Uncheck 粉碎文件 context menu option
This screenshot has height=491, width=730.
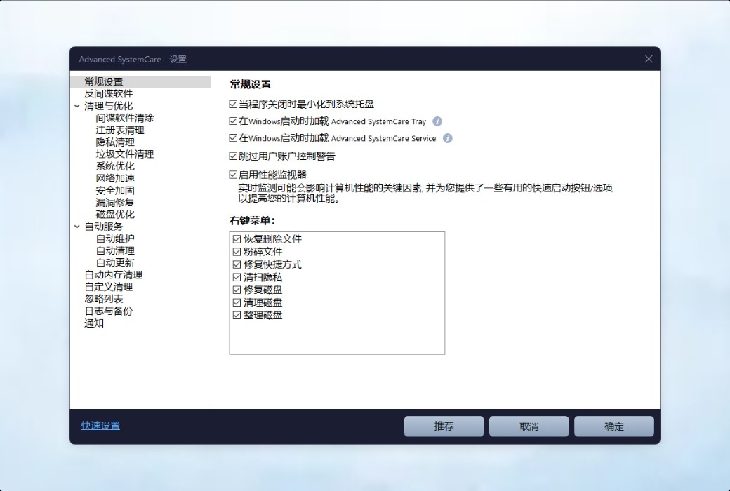coord(237,252)
